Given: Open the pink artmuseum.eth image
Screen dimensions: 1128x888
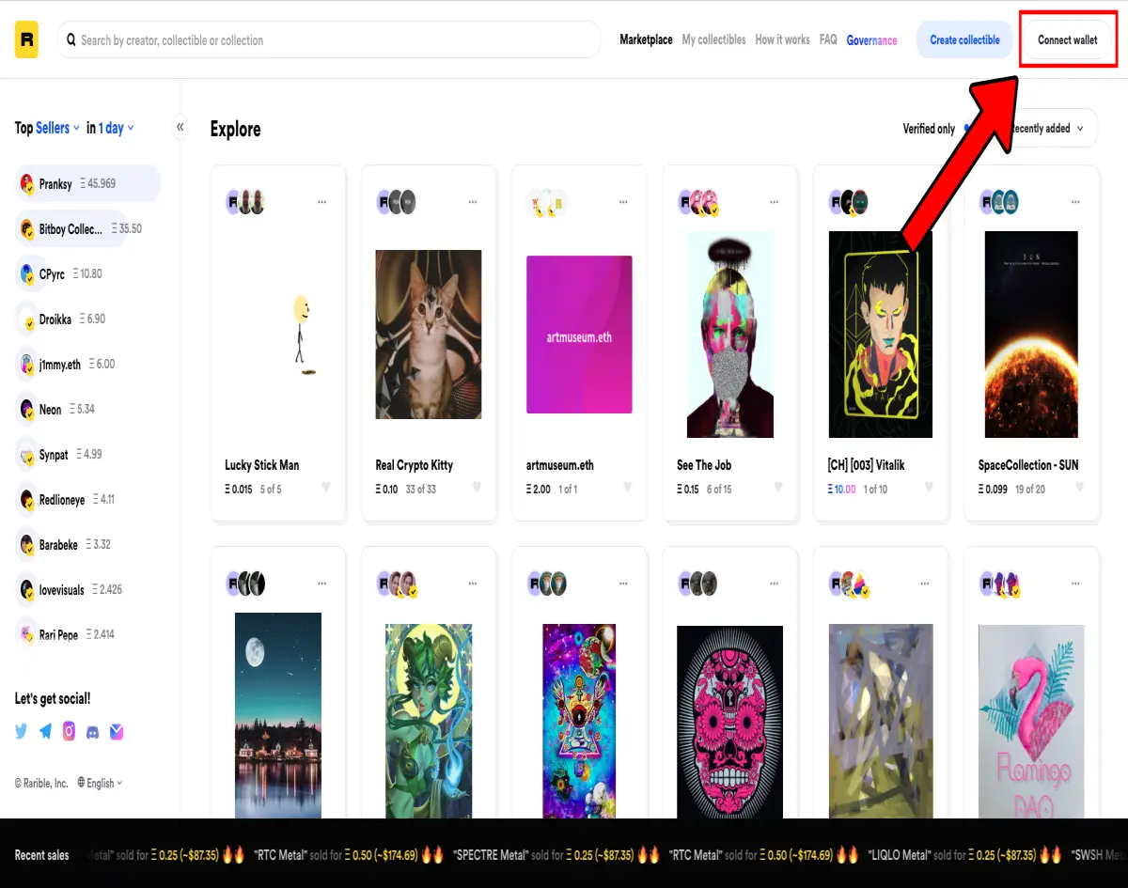Looking at the screenshot, I should pos(579,335).
